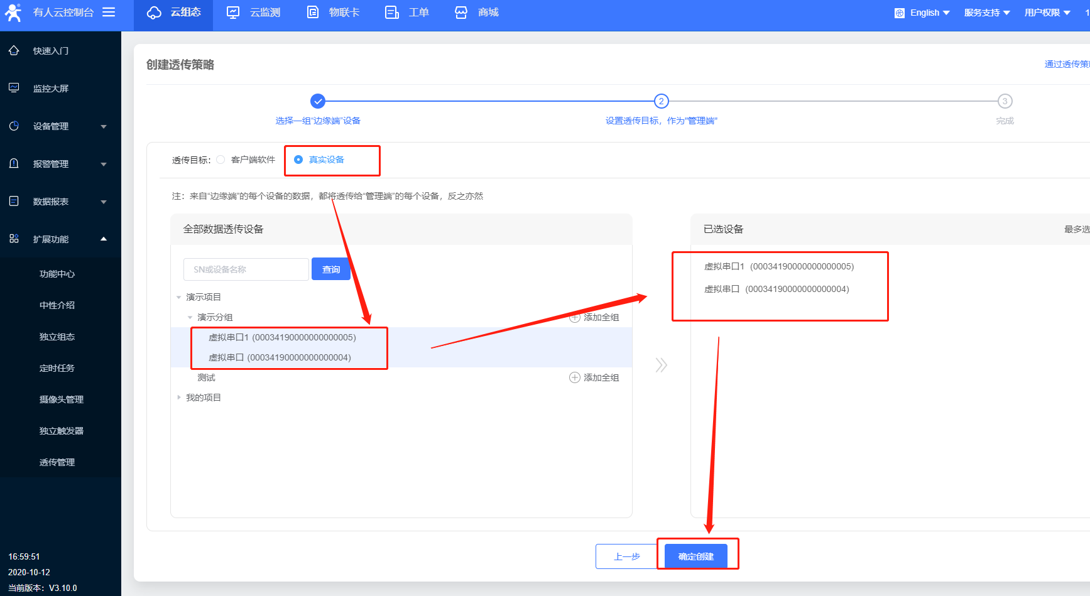The width and height of the screenshot is (1090, 596).
Task: Open 云监测 monitor icon in top bar
Action: [233, 13]
